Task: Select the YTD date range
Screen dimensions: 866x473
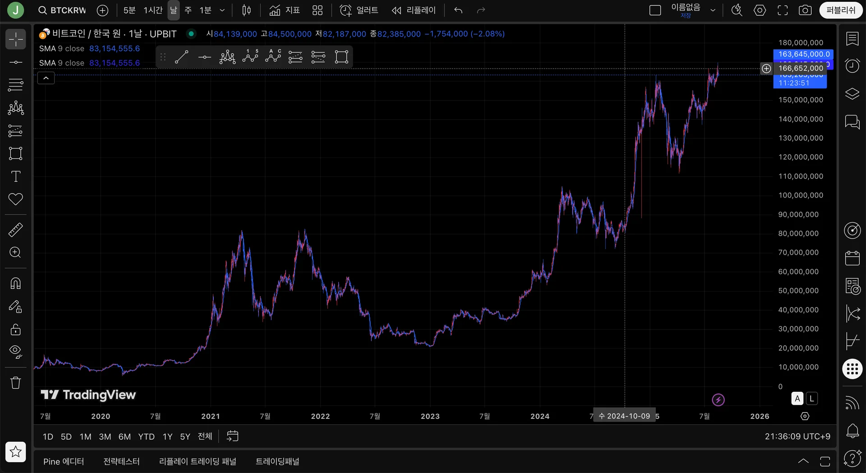Action: click(x=146, y=436)
